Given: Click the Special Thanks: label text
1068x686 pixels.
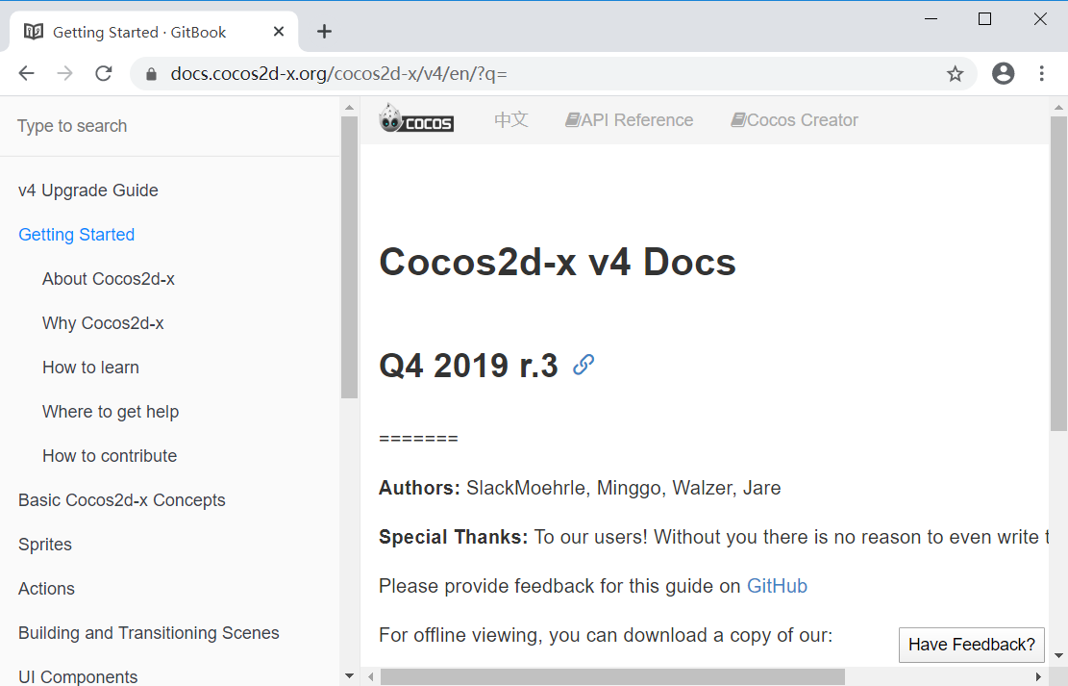Looking at the screenshot, I should click(x=453, y=537).
